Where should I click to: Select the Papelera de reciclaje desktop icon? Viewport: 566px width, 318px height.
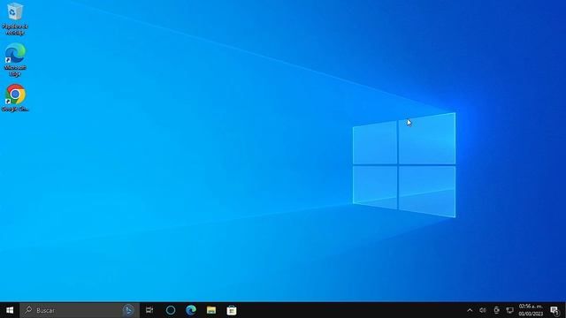tap(15, 19)
